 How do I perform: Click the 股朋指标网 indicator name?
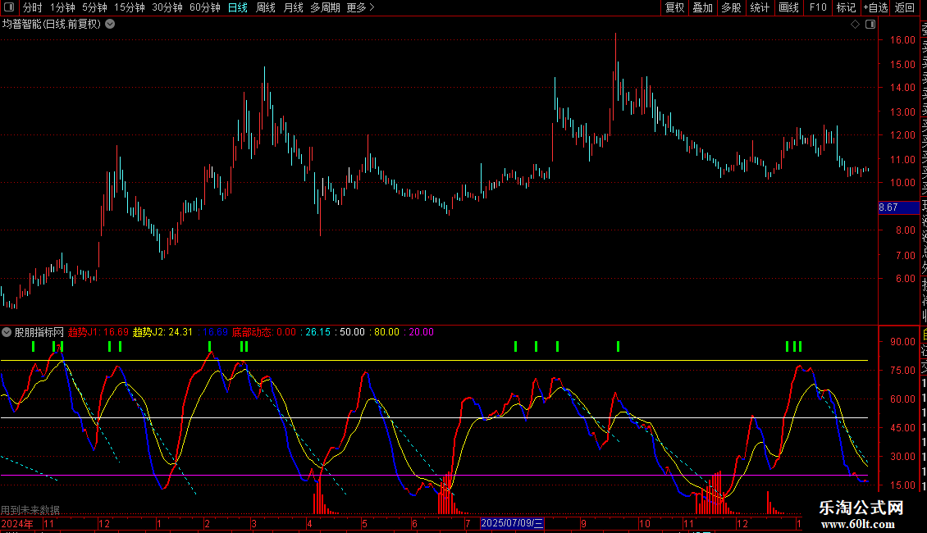pyautogui.click(x=39, y=332)
